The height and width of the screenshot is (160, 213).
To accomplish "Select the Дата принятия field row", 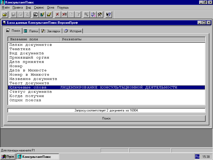I will (106, 62).
